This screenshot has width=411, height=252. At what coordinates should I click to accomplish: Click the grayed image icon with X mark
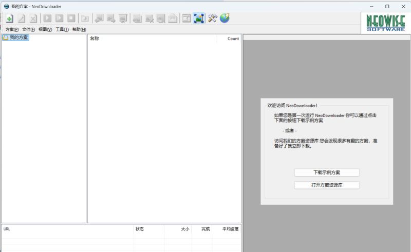[149, 18]
